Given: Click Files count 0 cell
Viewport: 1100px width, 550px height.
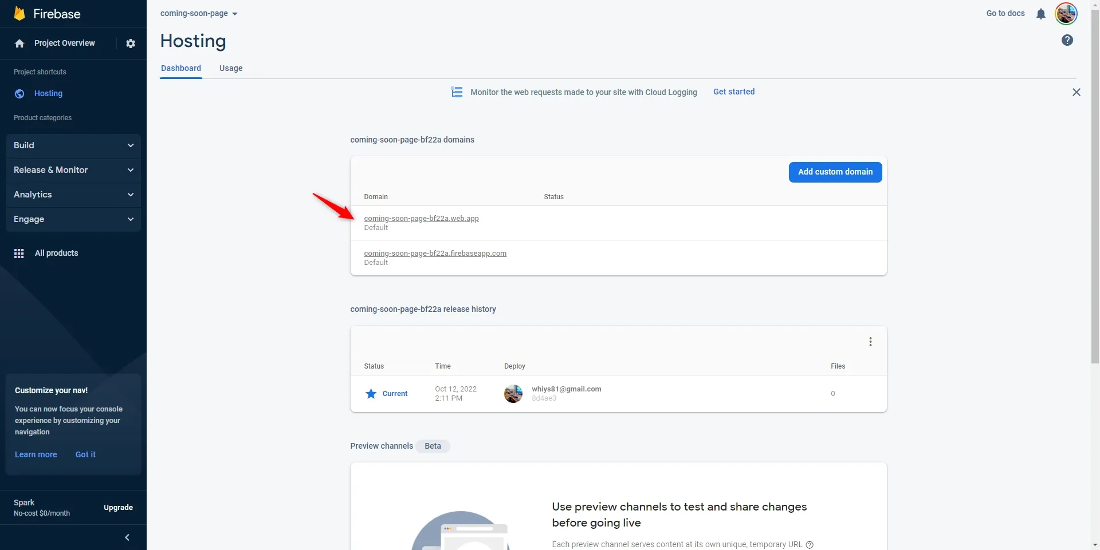Looking at the screenshot, I should [832, 394].
